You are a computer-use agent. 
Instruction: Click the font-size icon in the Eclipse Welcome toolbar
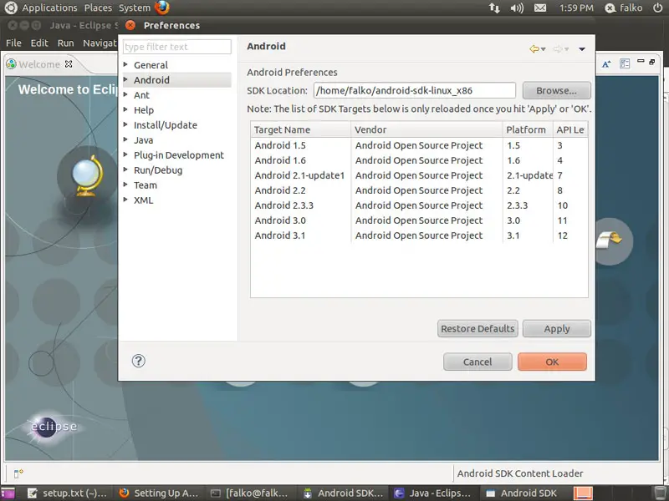[606, 64]
